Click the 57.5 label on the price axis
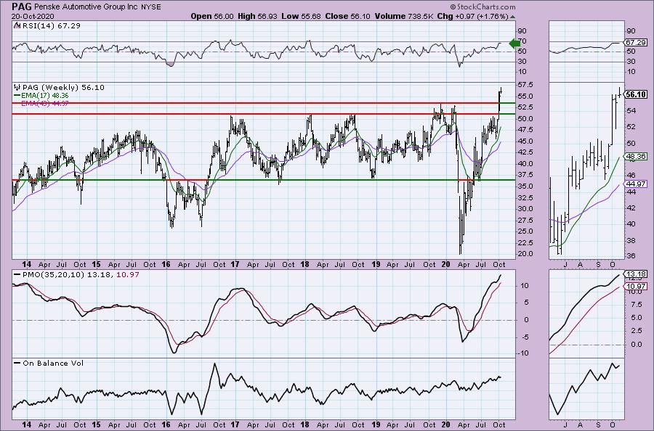Screen dimensions: 654x431 coord(525,85)
